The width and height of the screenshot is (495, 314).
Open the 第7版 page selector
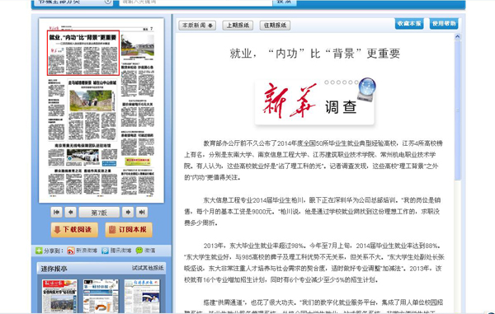99,213
